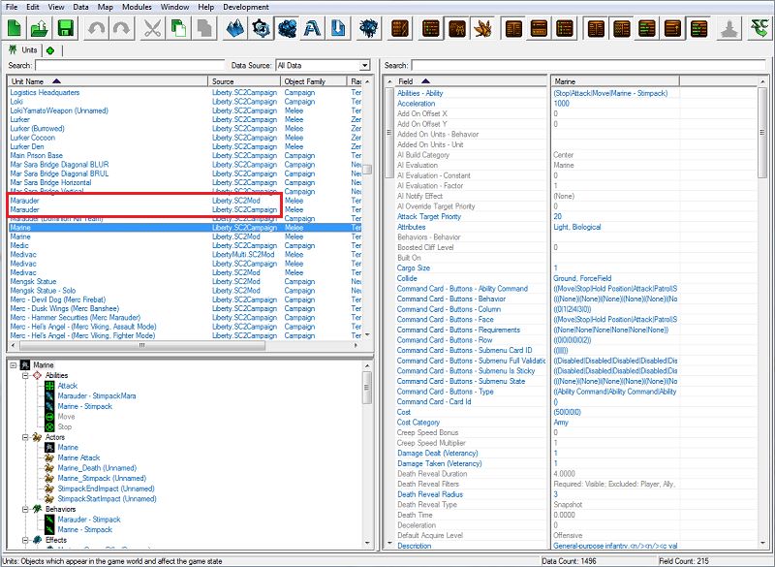Collapse the Effects tree node
The width and height of the screenshot is (775, 567).
(25, 540)
